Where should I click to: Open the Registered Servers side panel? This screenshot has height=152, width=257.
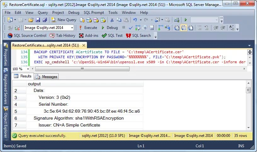tap(6, 86)
